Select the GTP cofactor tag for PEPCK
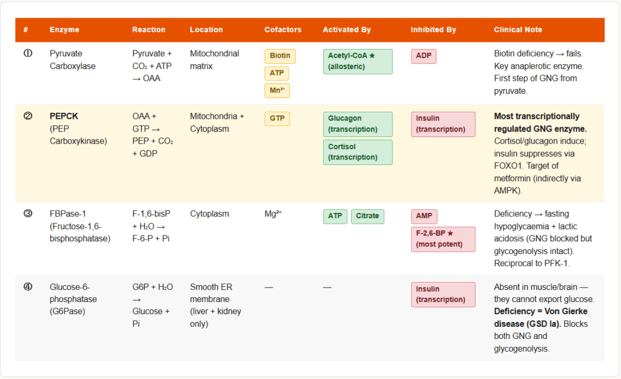Screen dimensions: 621x379 pos(277,119)
